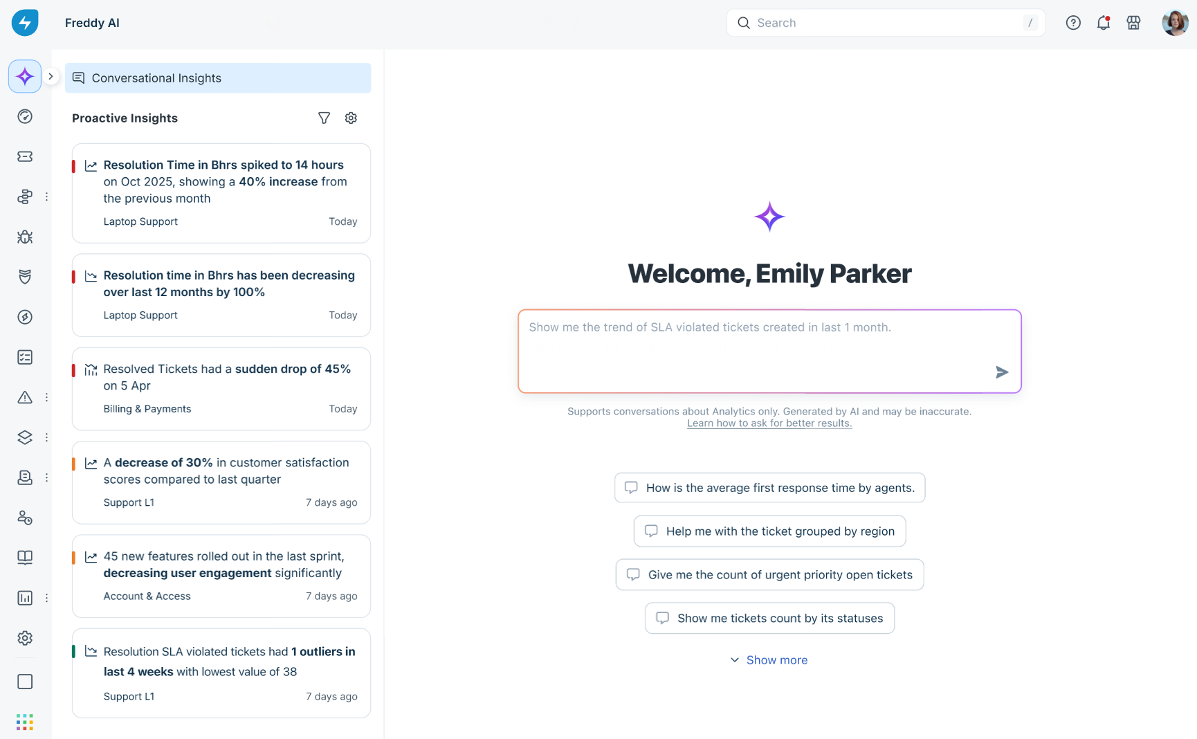
Task: Open the notifications bell icon
Action: [x=1104, y=23]
